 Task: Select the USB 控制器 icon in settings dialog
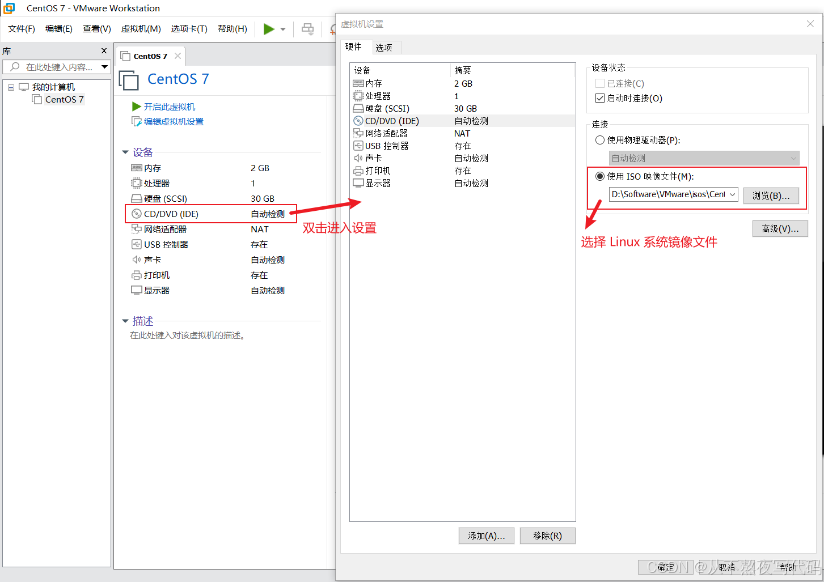tap(358, 146)
